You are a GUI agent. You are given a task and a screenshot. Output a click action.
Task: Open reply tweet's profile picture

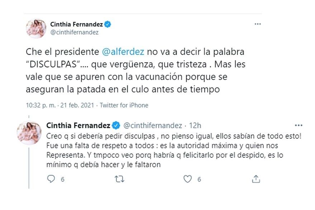coord(29,132)
